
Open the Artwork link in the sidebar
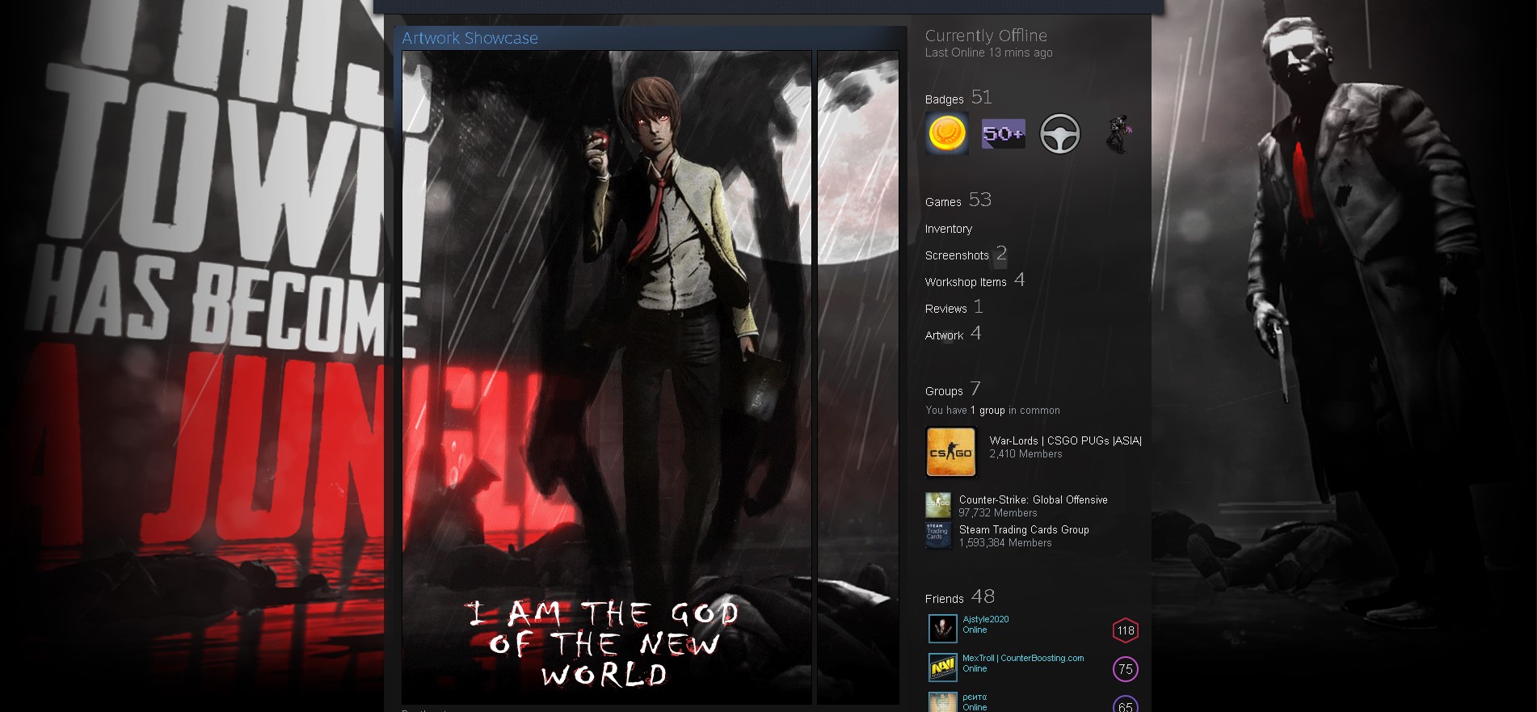pyautogui.click(x=945, y=335)
